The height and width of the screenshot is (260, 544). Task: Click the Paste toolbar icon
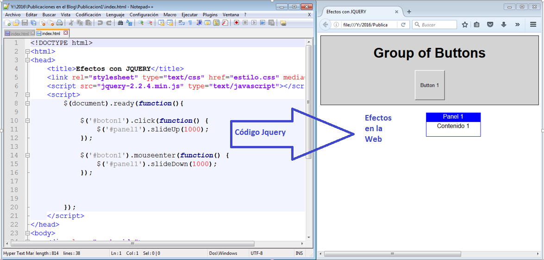89,23
